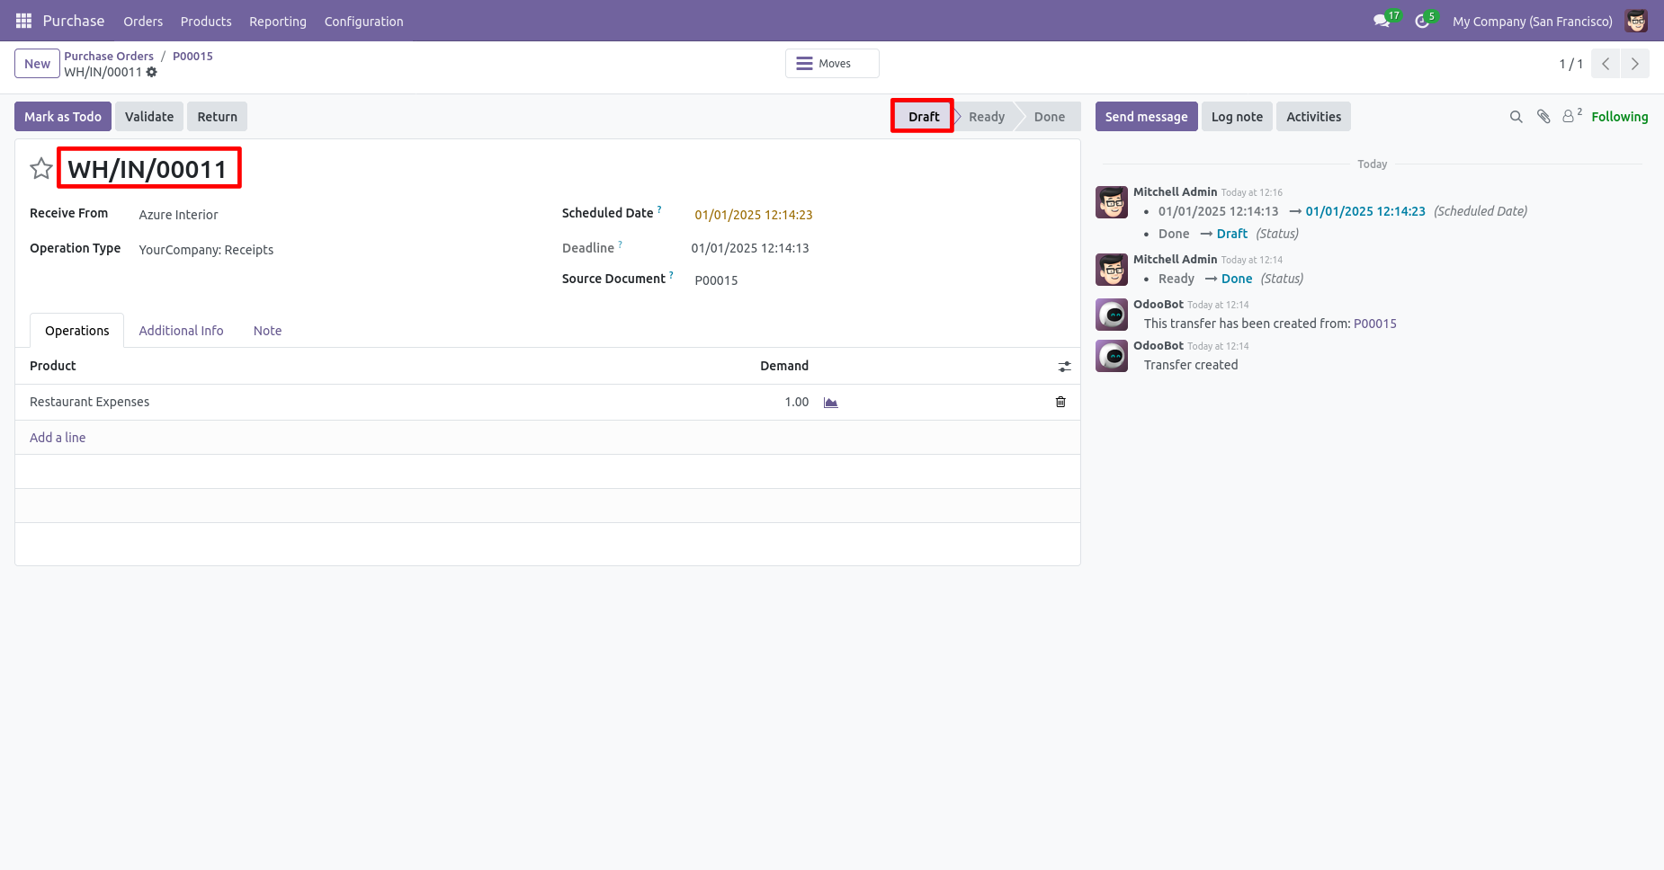Screen dimensions: 1664x870
Task: Open Activities scheduler button
Action: [1313, 117]
